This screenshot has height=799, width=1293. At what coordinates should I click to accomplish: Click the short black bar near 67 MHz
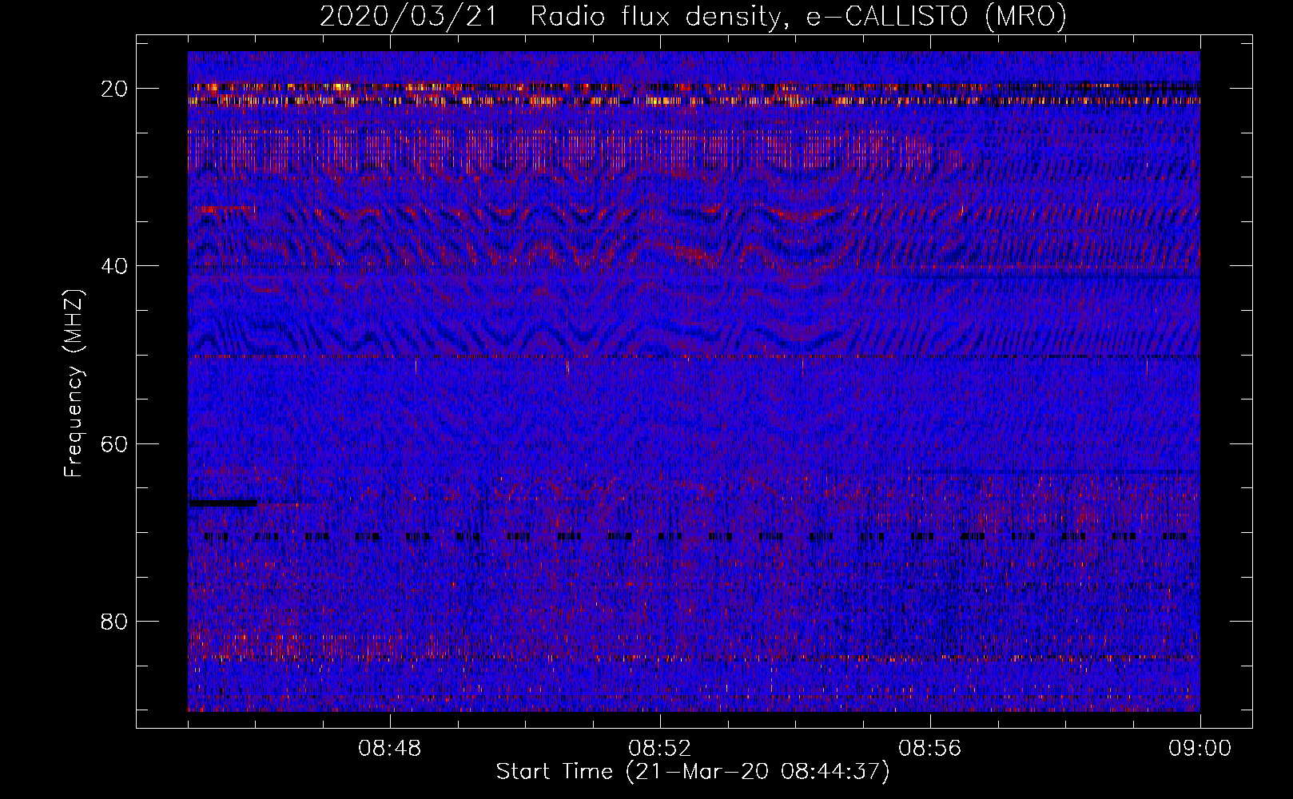(223, 503)
